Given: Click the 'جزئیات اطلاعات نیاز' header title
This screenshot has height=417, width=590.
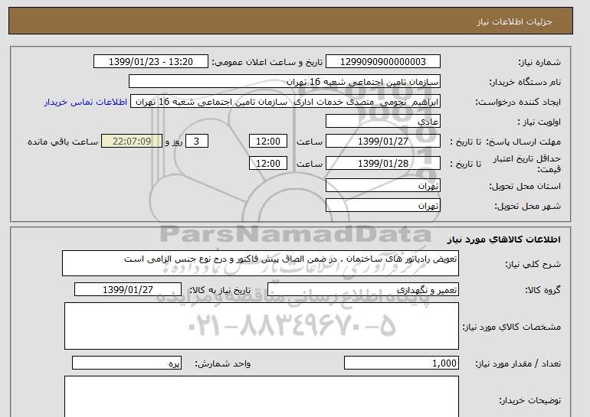Looking at the screenshot, I should pos(514,21).
